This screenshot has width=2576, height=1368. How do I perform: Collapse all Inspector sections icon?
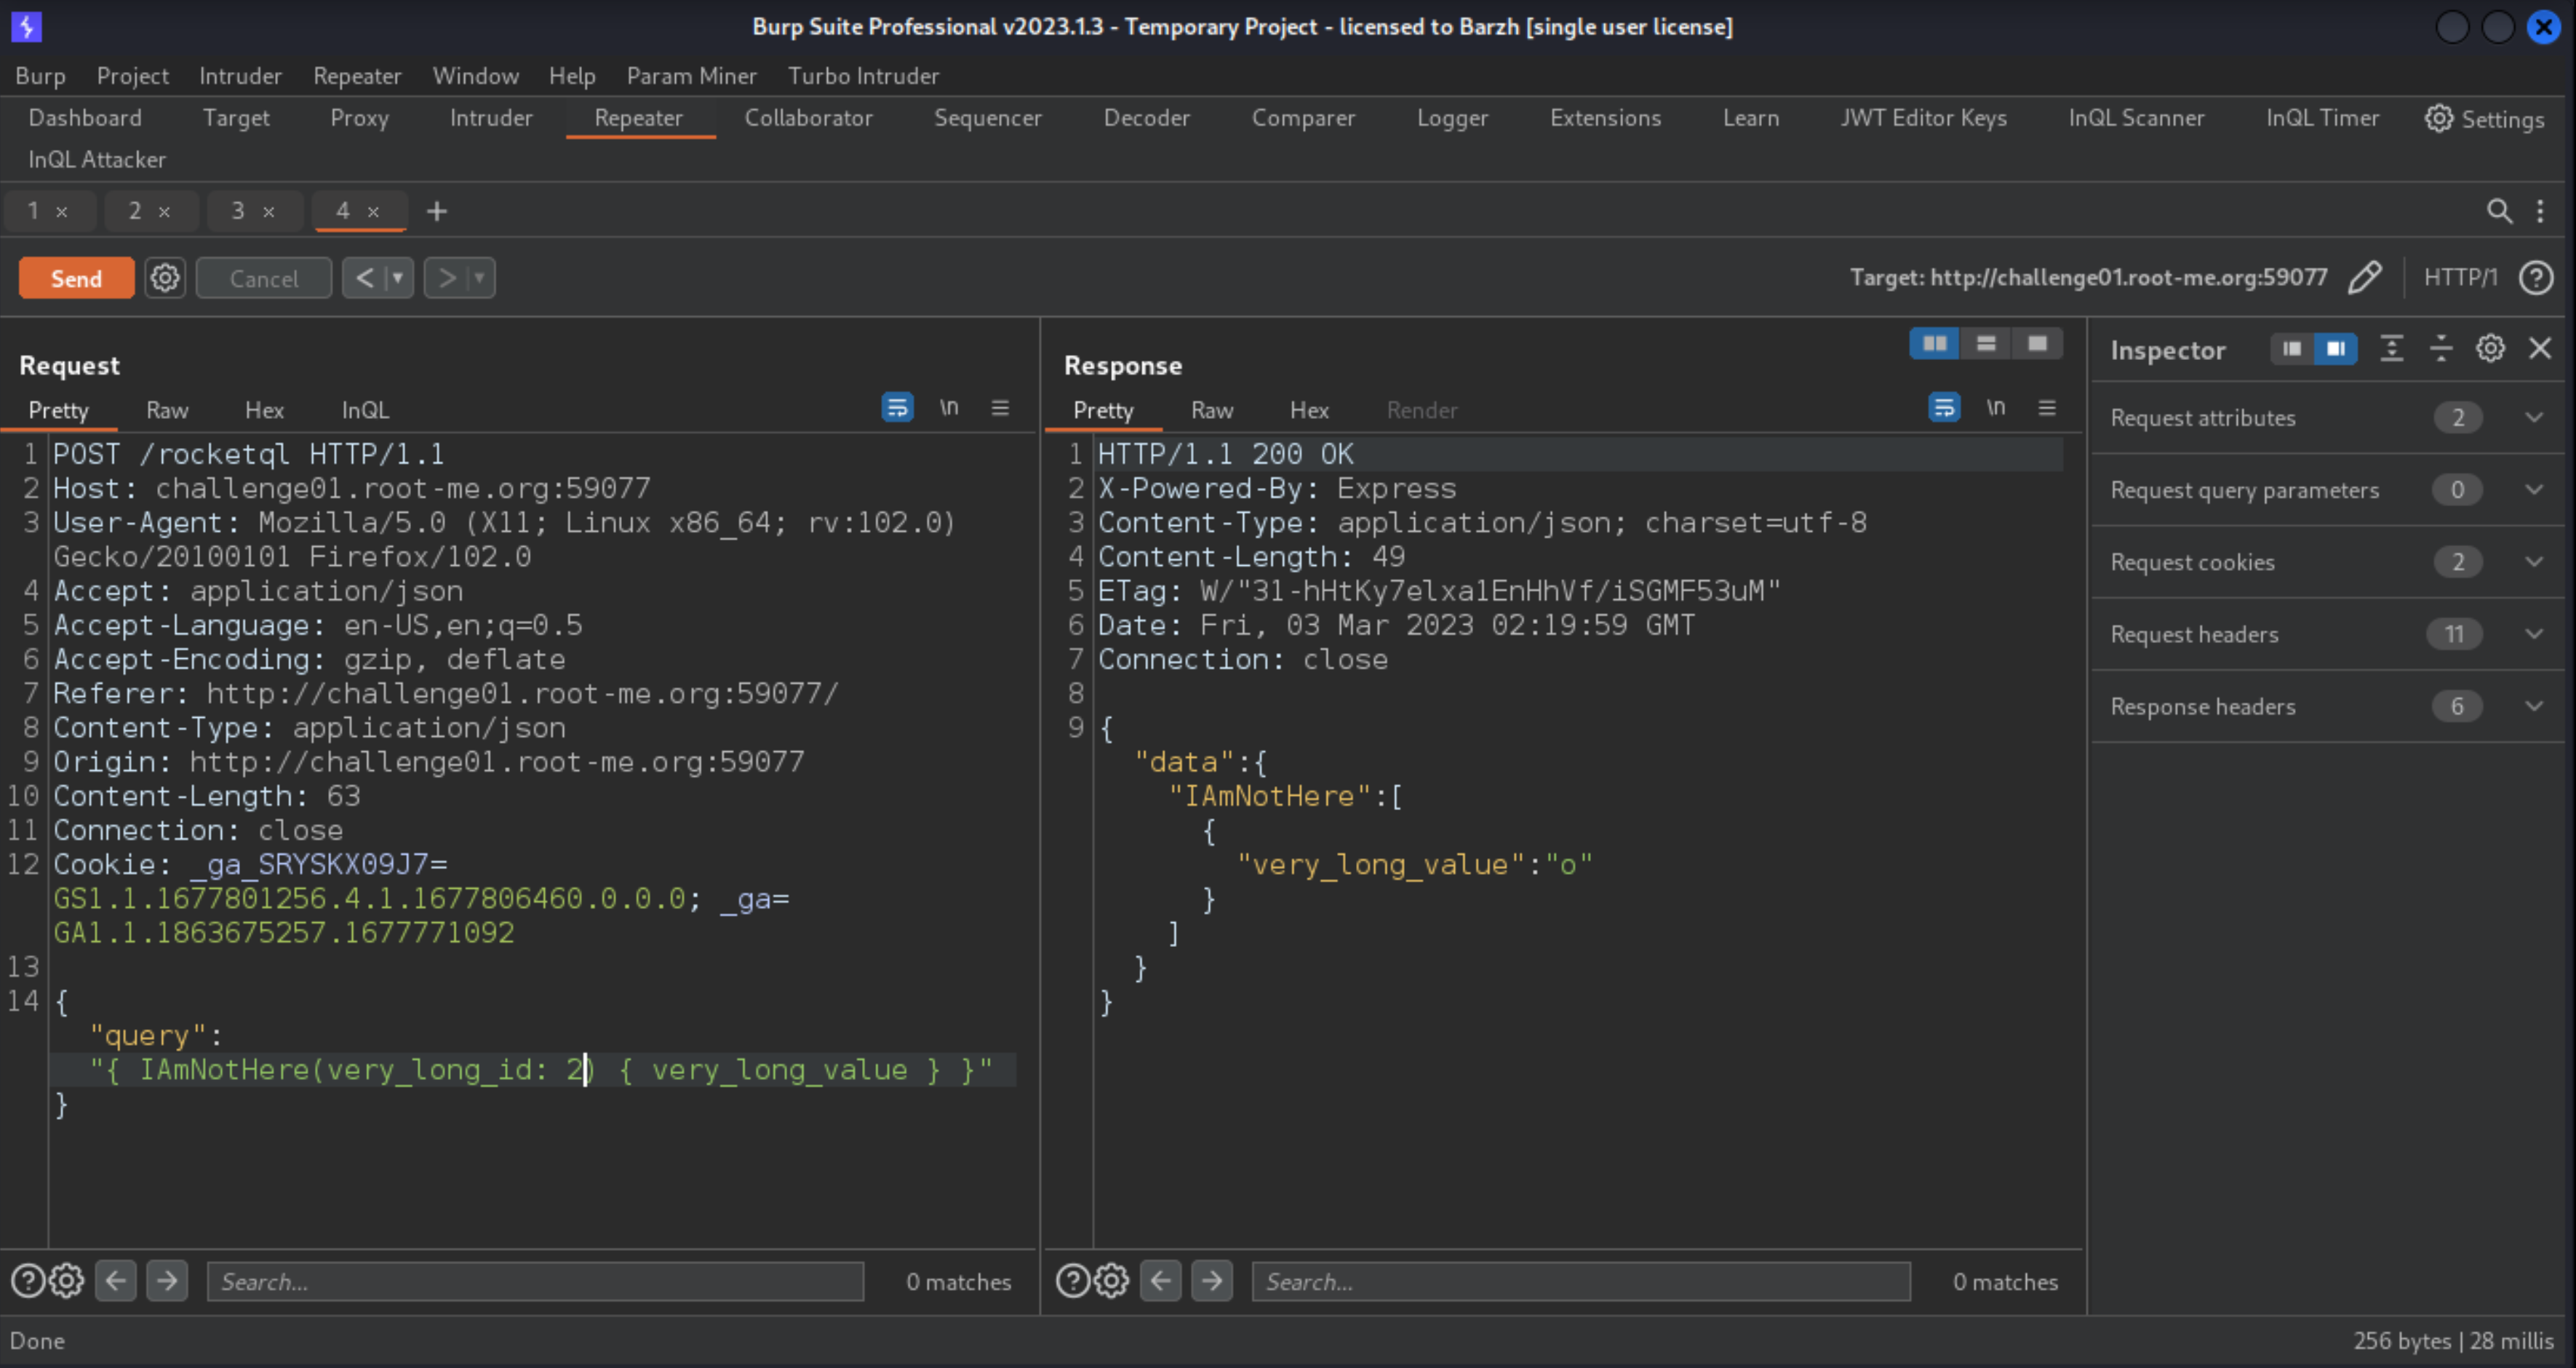2441,348
